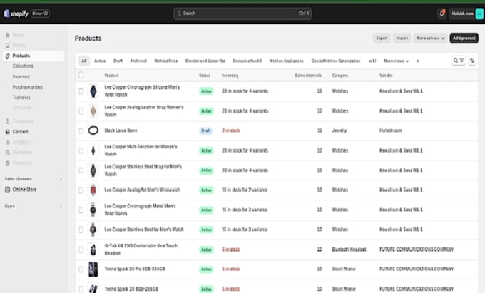
Task: Click the Analytics sidebar icon
Action: 7,142
